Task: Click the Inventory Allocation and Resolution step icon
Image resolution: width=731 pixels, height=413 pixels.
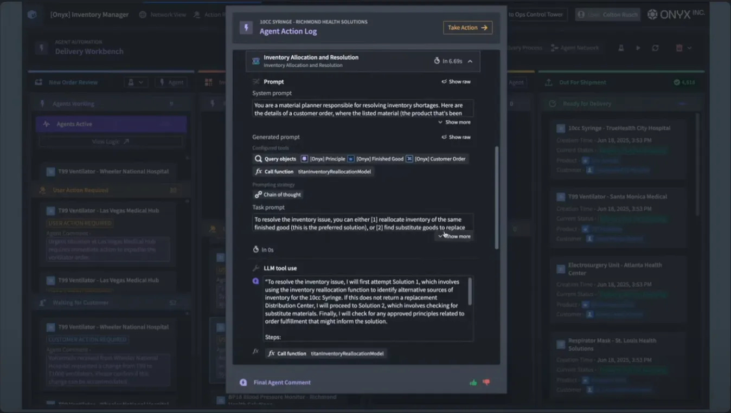Action: 256,61
